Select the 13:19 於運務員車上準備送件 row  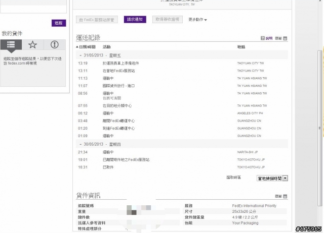(x=182, y=63)
